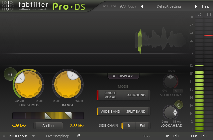Toggle the A/B comparison button

pyautogui.click(x=123, y=6)
